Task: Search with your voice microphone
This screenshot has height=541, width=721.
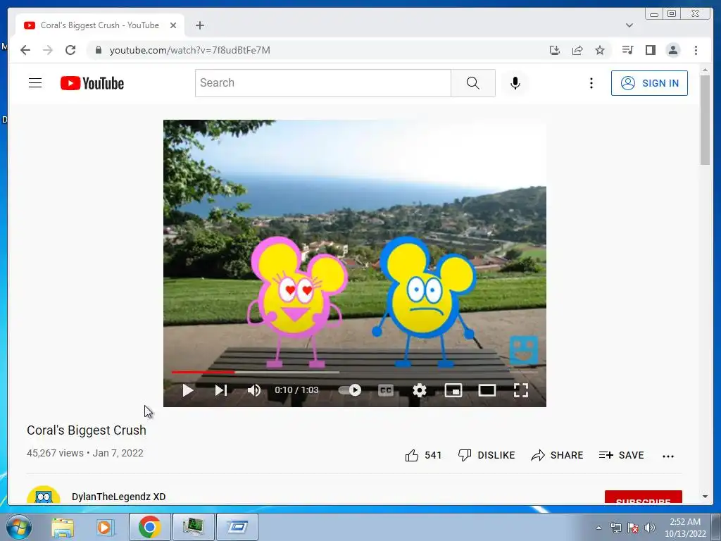Action: pos(515,83)
